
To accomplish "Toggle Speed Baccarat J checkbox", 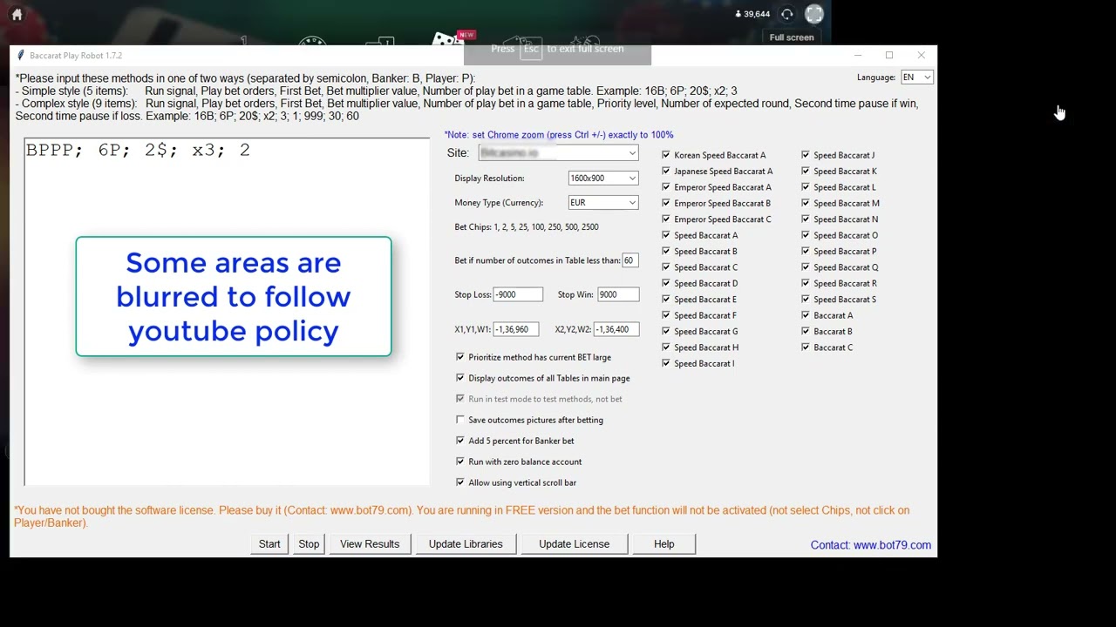I will (x=806, y=155).
